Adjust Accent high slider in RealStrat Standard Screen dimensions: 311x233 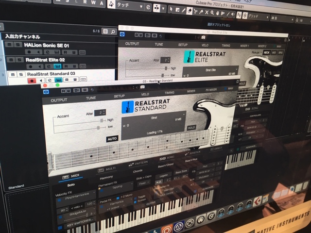102,120
